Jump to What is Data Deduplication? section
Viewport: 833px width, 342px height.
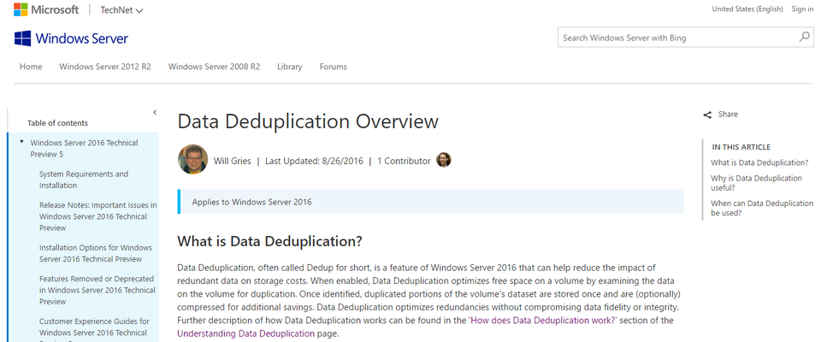pyautogui.click(x=759, y=162)
